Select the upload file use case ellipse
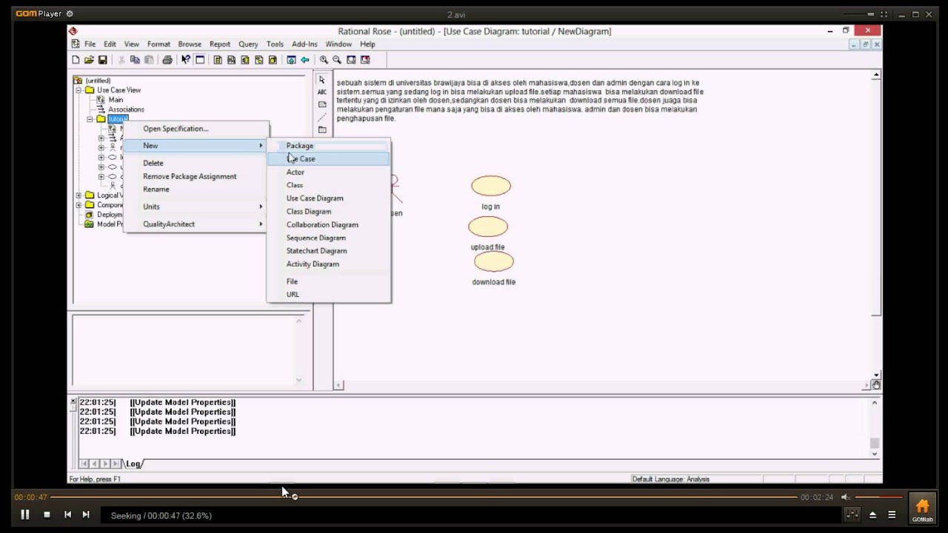Image resolution: width=948 pixels, height=533 pixels. pyautogui.click(x=488, y=227)
